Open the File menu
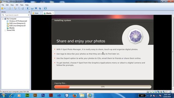The width and height of the screenshot is (174, 98). (x=3, y=5)
